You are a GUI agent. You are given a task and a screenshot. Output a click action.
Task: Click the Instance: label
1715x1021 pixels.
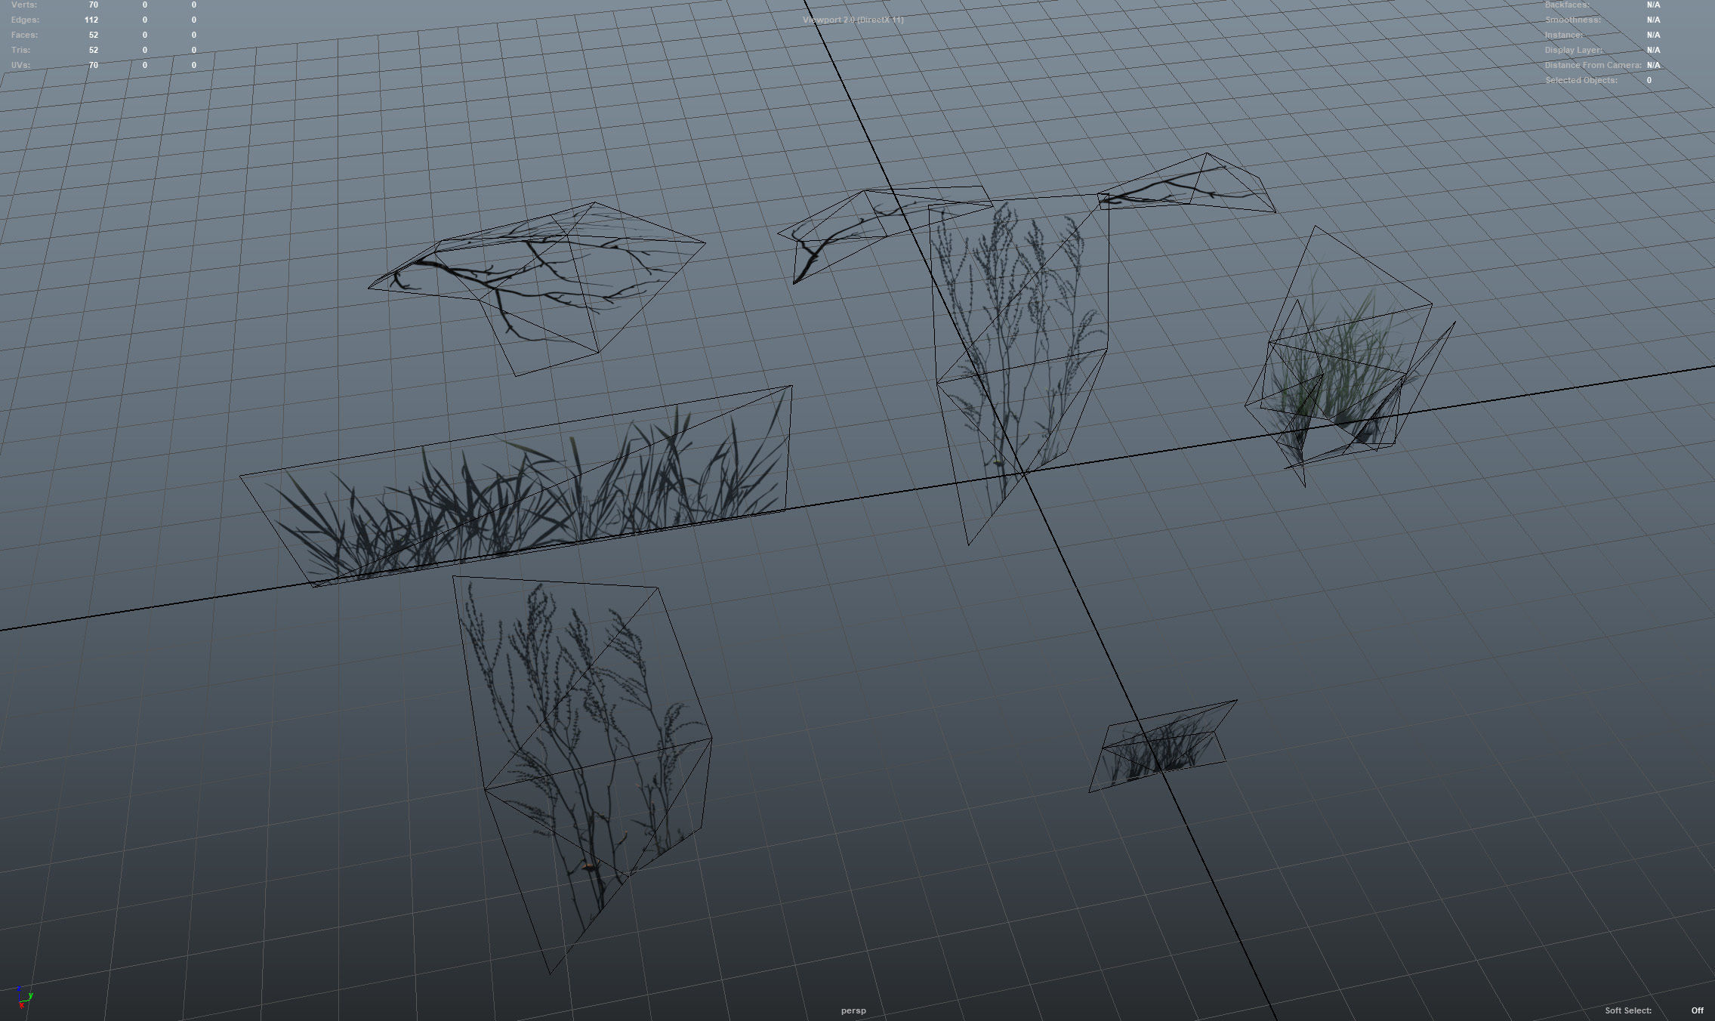pos(1564,35)
